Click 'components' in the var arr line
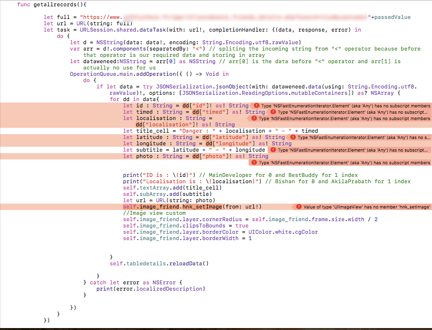 click(129, 49)
